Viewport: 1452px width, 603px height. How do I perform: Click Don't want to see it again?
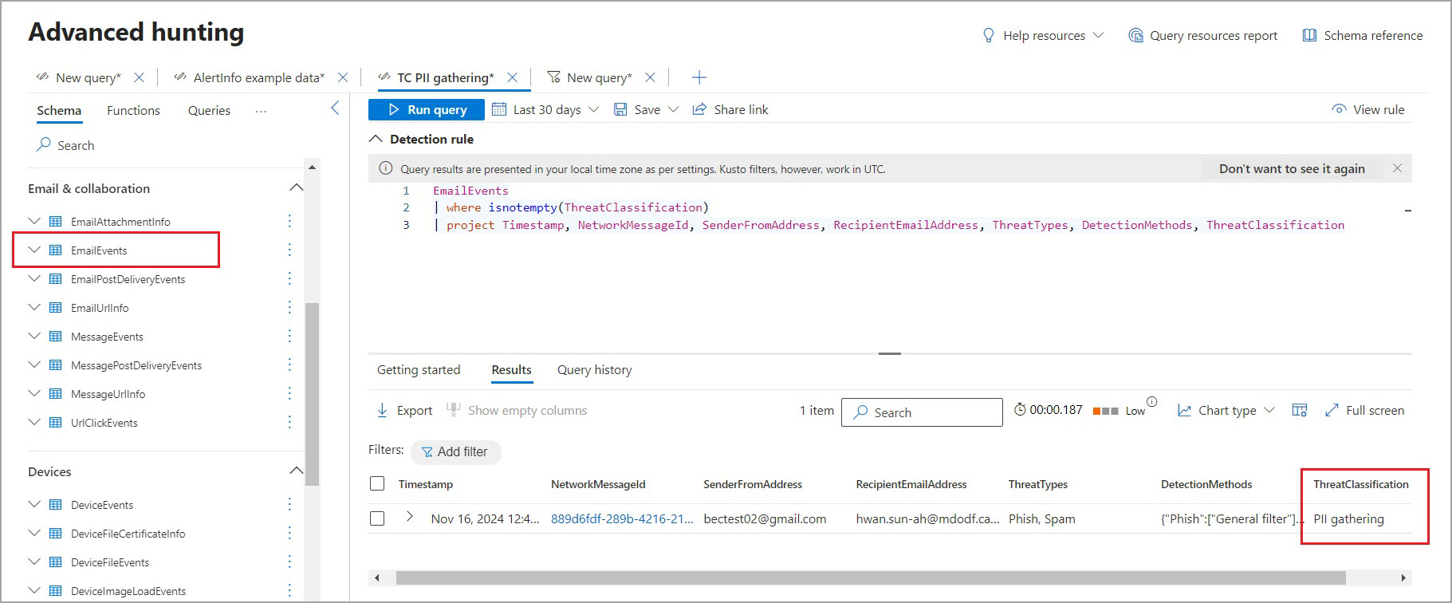[x=1292, y=168]
